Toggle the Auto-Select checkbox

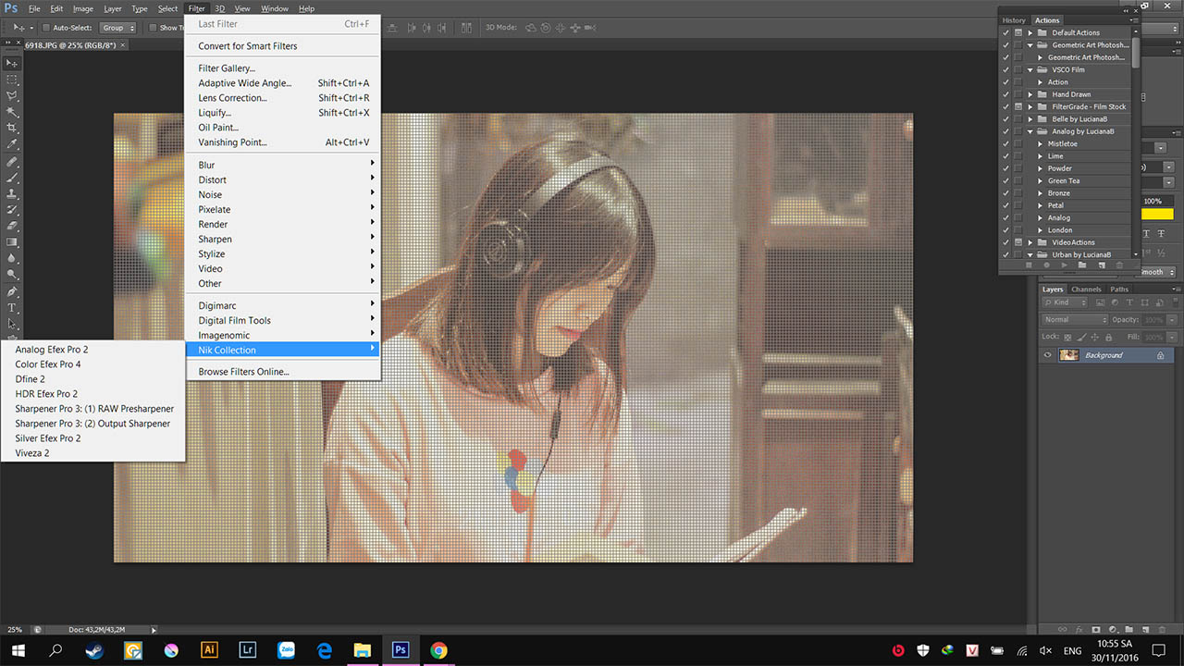pos(46,28)
